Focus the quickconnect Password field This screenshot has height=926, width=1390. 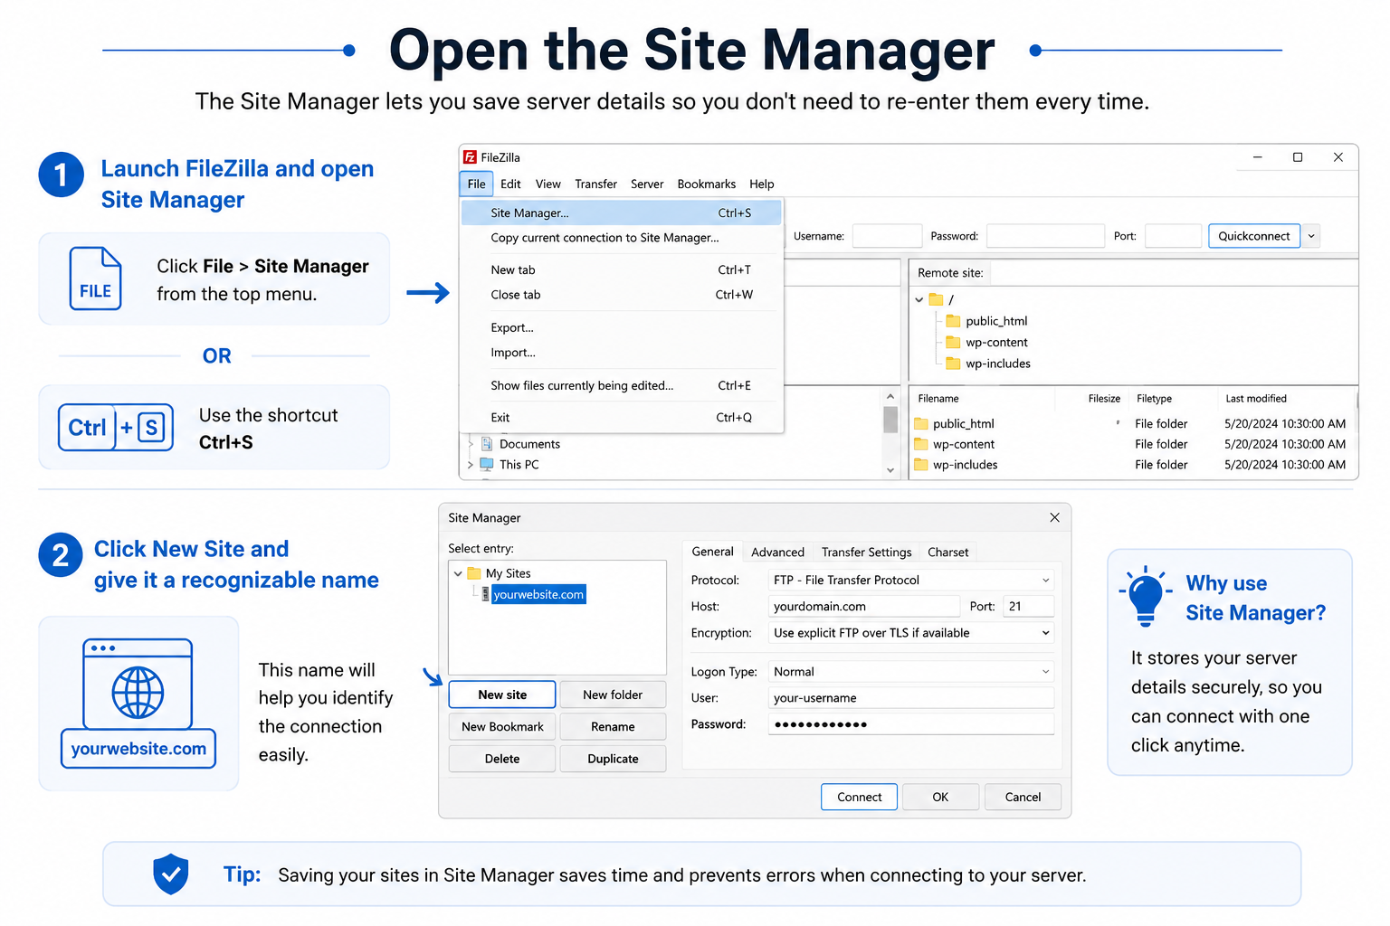pyautogui.click(x=1045, y=236)
